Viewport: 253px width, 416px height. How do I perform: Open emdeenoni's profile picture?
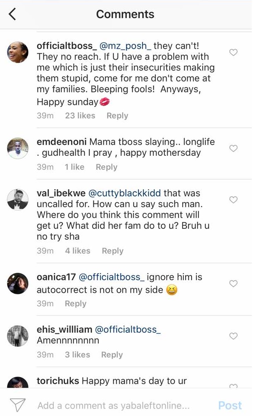pyautogui.click(x=18, y=148)
